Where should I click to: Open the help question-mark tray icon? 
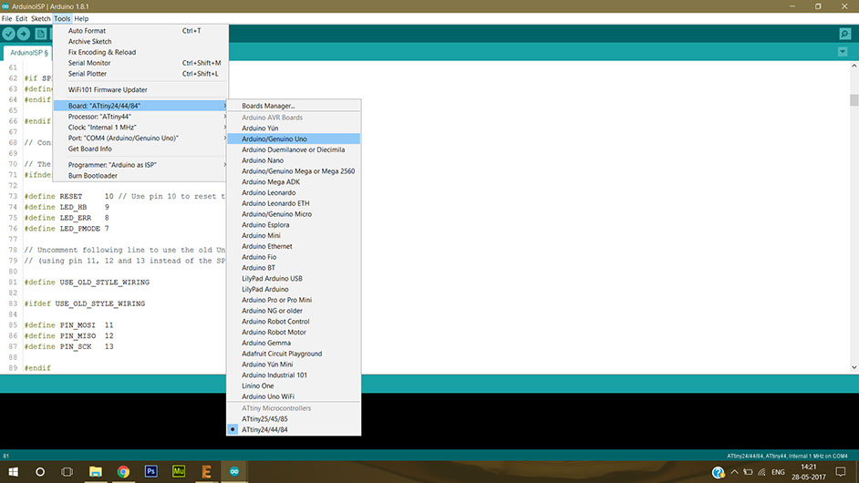click(x=719, y=472)
